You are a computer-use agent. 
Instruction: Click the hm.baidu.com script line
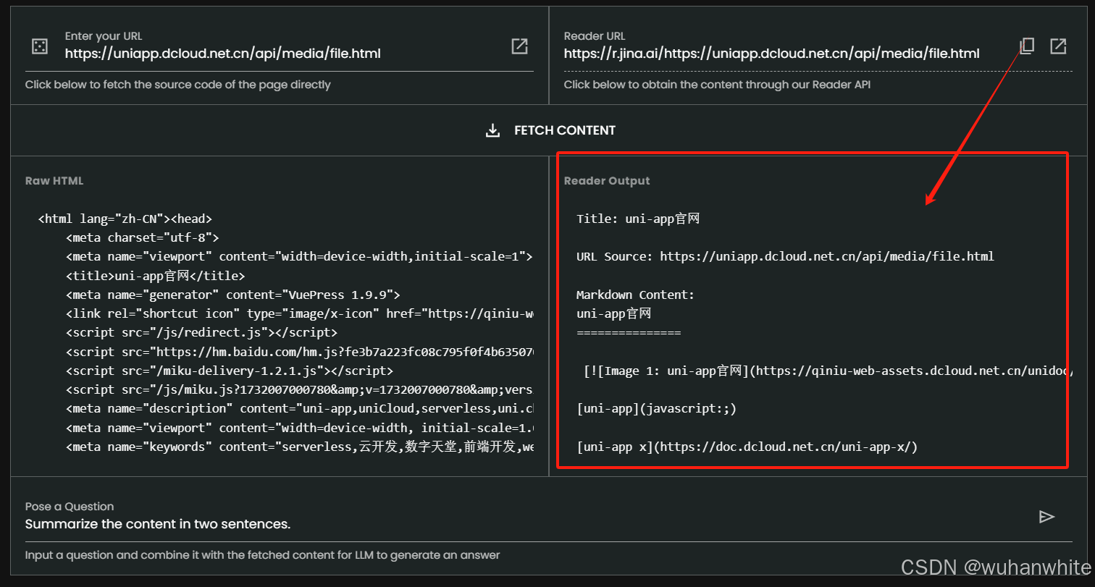pos(300,352)
